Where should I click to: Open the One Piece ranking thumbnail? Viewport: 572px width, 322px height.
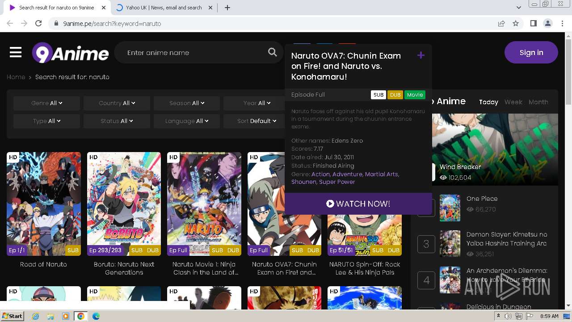click(450, 208)
